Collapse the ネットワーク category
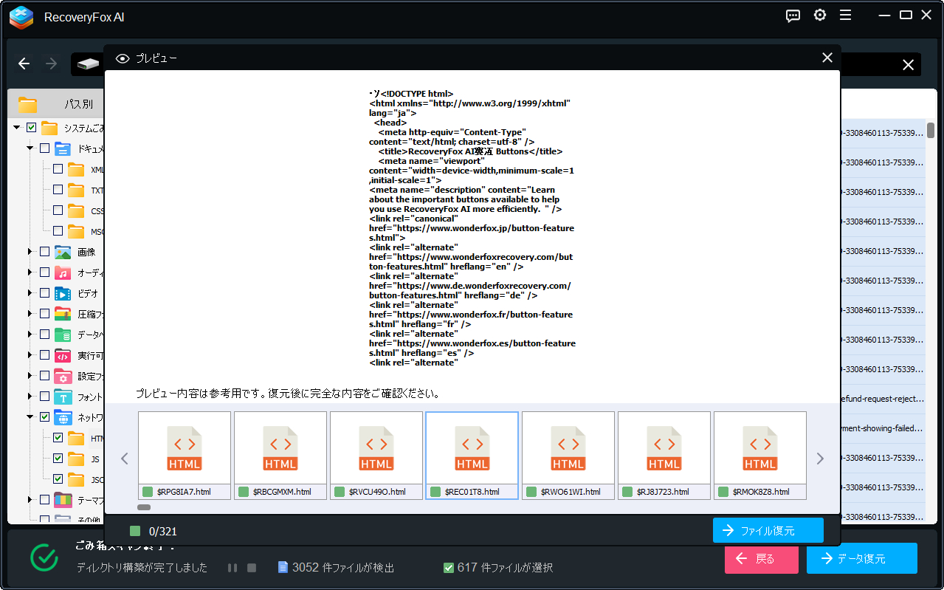This screenshot has height=590, width=944. click(30, 417)
